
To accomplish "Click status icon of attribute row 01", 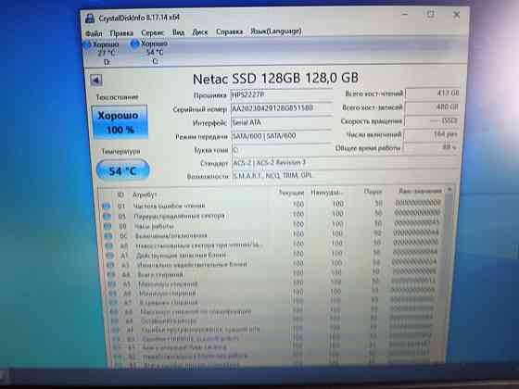I will point(107,206).
